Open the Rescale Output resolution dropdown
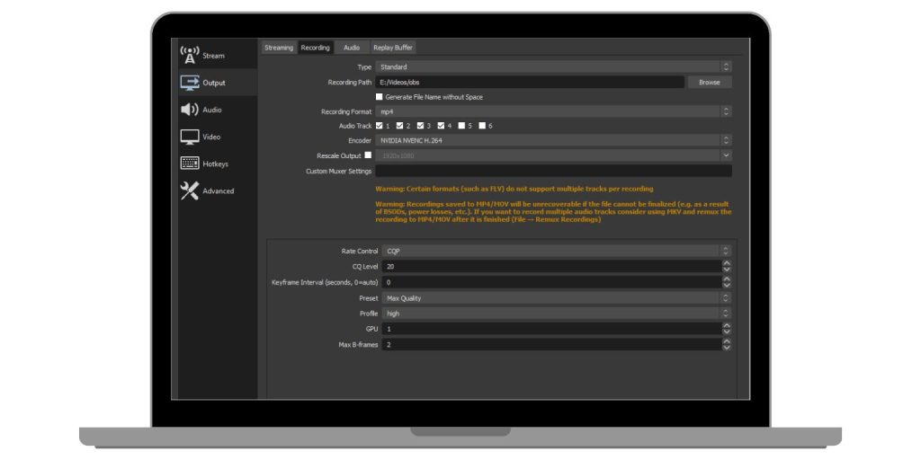 coord(553,155)
